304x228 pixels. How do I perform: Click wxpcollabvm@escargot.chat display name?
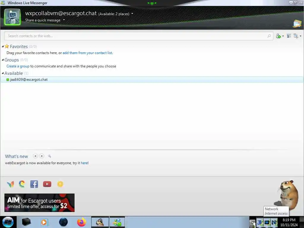[x=61, y=13]
